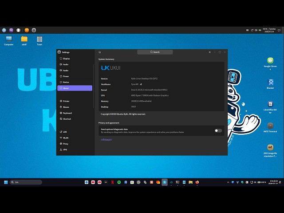Open Spotify from the Windows taskbar
The height and width of the screenshot is (213, 284).
point(119,182)
